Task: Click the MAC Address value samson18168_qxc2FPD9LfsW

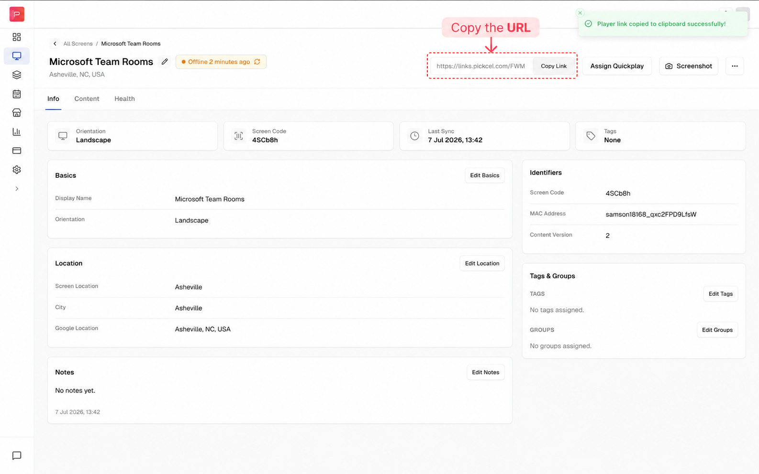Action: coord(651,215)
